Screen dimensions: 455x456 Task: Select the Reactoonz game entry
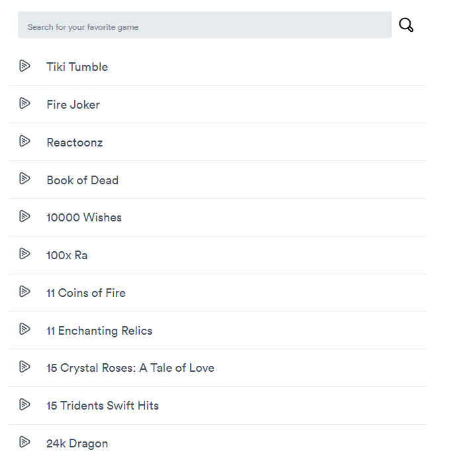point(75,142)
